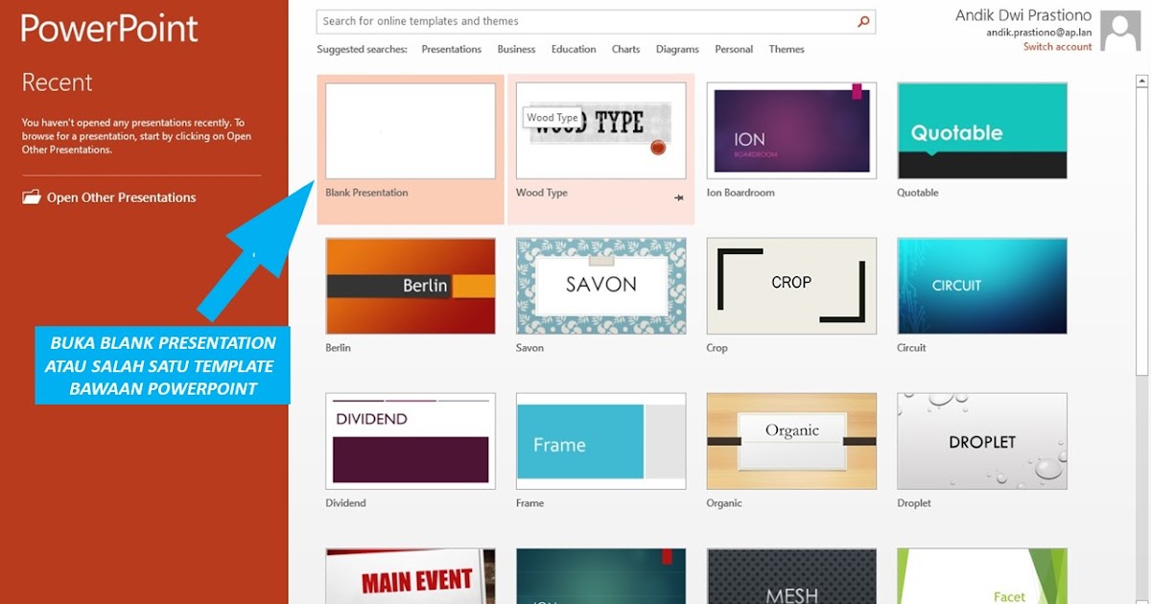Click the Quotable caption text

pos(918,193)
